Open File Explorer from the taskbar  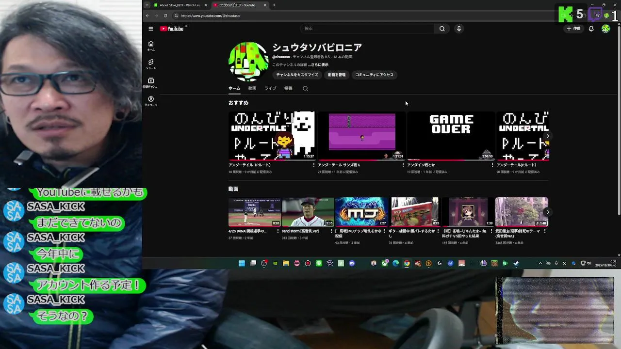(286, 263)
